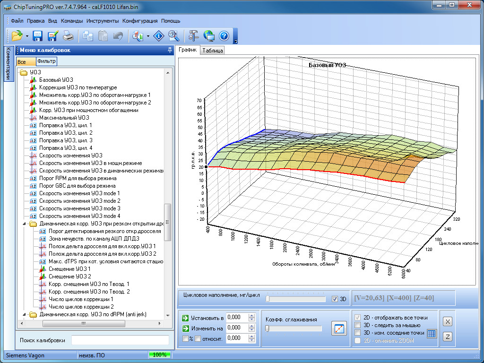This screenshot has height=363, width=484.
Task: Click the Print toolbar icon
Action: (x=68, y=36)
